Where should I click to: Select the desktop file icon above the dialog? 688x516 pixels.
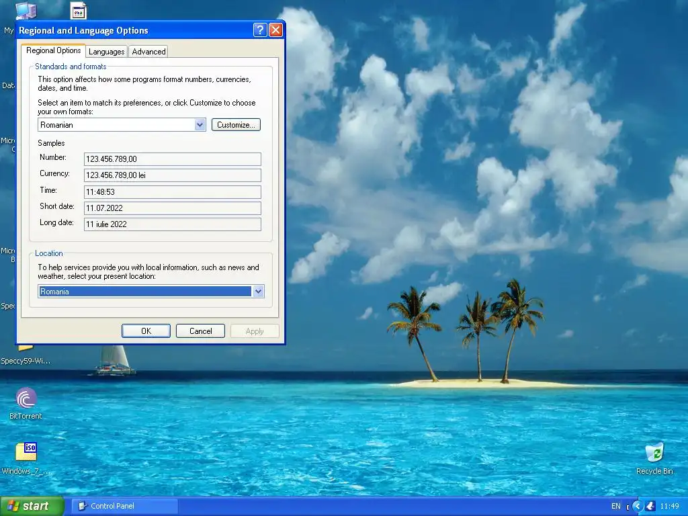point(79,11)
